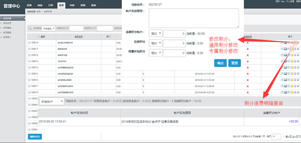
Task: Open the 增加 dropdown for 消费积分帐户
Action: [x=156, y=33]
